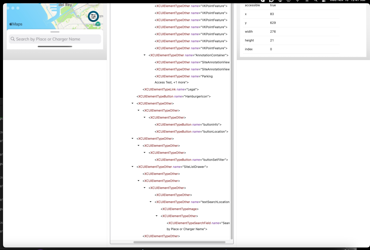Viewport: 370px width, 250px height.
Task: Select the HamburgerIcon button element
Action: click(173, 96)
